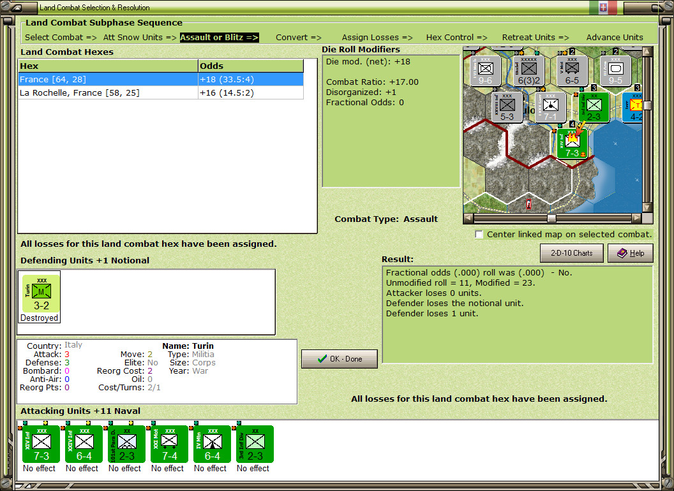Click the Hex column header

108,66
